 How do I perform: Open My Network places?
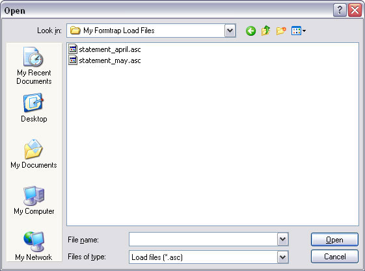point(34,246)
